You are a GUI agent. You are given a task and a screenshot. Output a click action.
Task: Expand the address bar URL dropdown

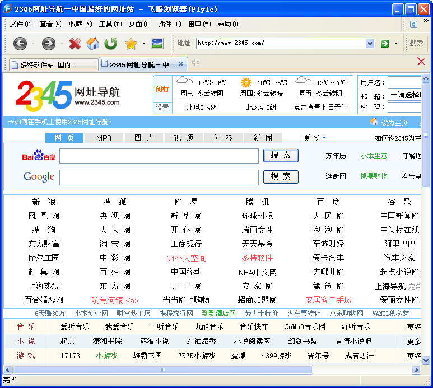[370, 43]
